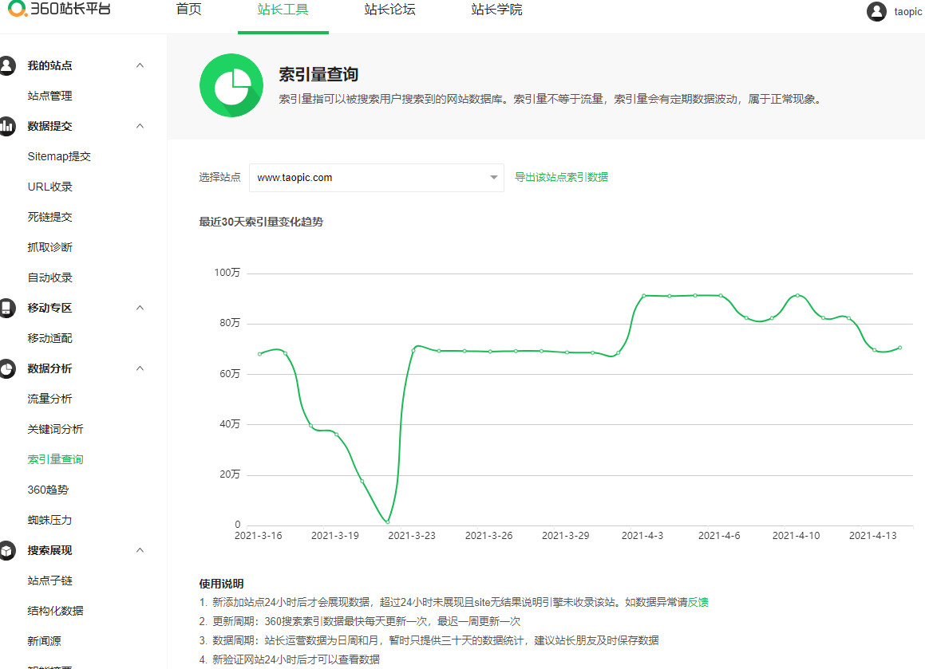
Task: Collapse the 我的站点 section chevron
Action: [140, 65]
